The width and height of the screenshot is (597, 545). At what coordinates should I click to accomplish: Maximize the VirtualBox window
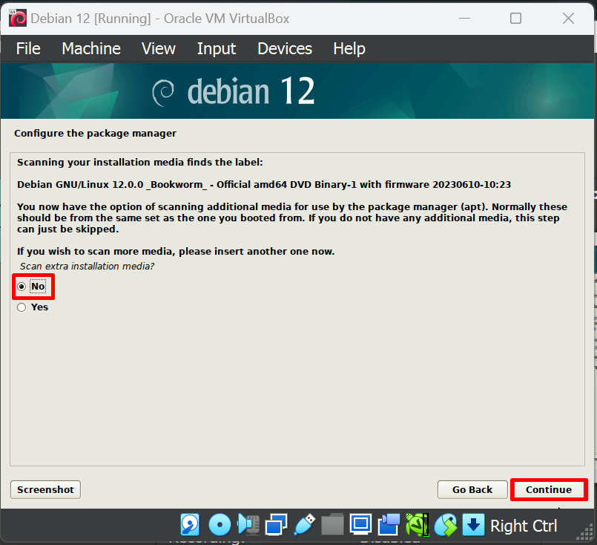[515, 19]
